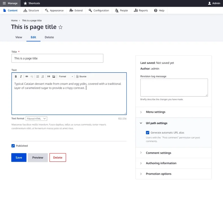Image resolution: width=223 pixels, height=197 pixels.
Task: Toggle bold formatting in the text editor
Action: [16, 77]
